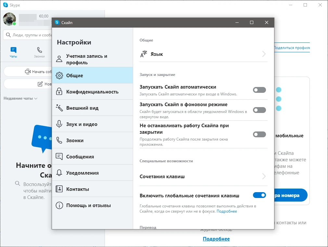328x247 pixels.
Task: Switch to the Звонки tab in main window
Action: pyautogui.click(x=39, y=52)
